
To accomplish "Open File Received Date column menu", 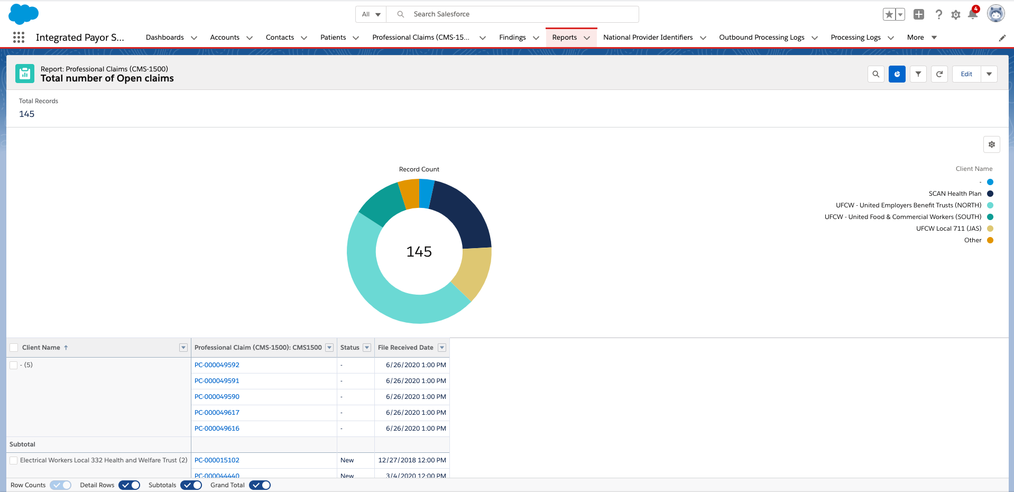I will point(442,348).
